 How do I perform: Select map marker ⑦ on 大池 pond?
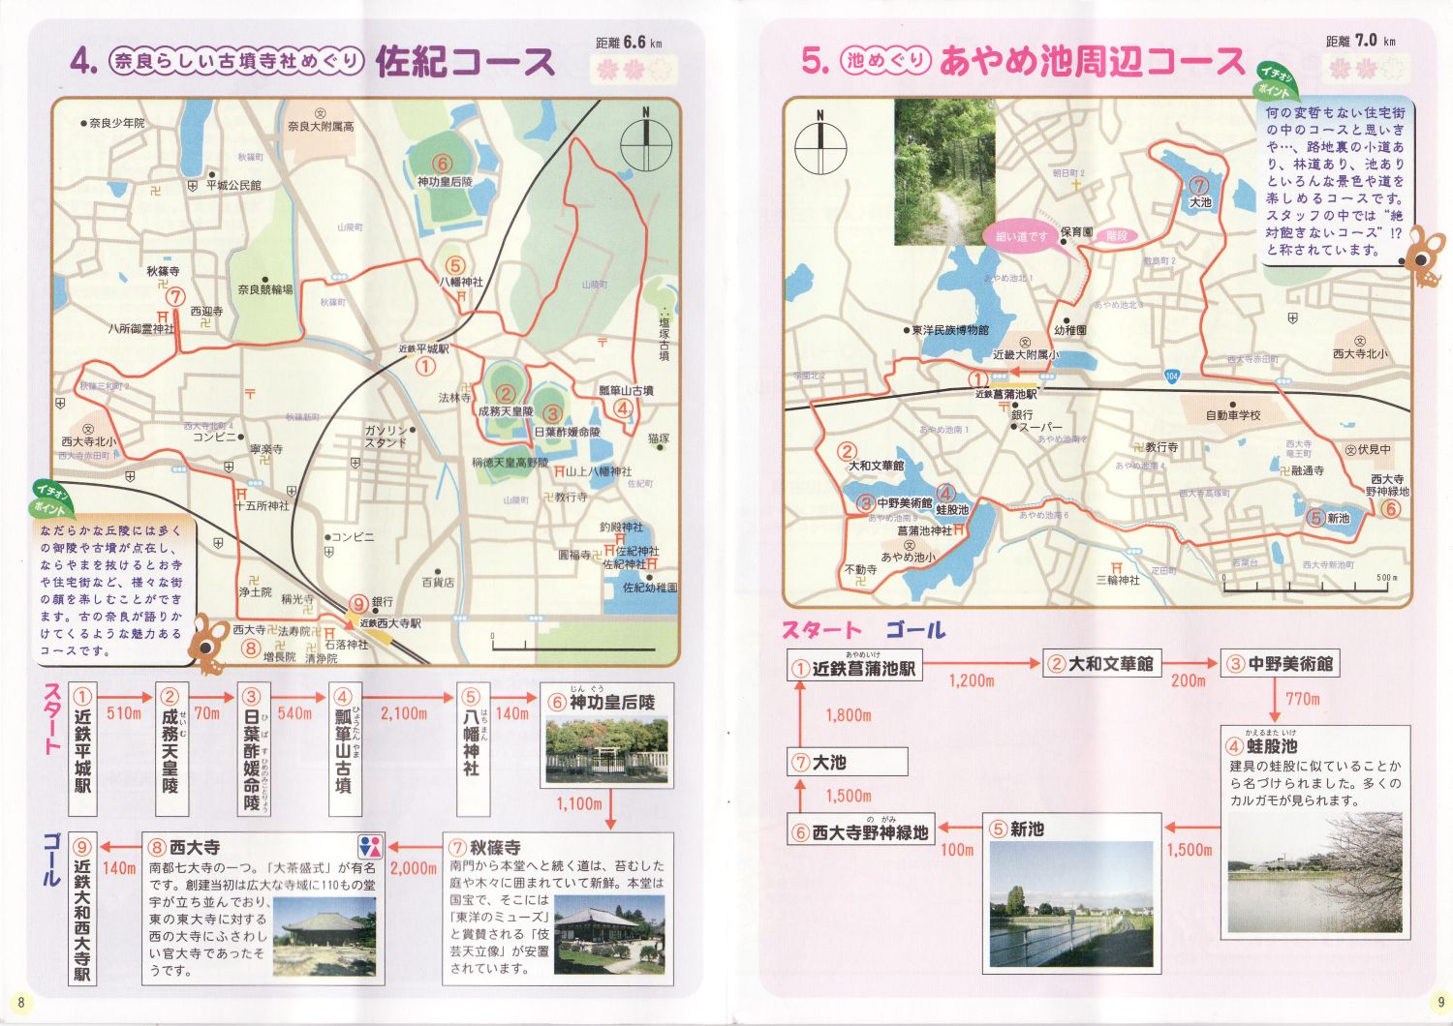pos(1199,185)
